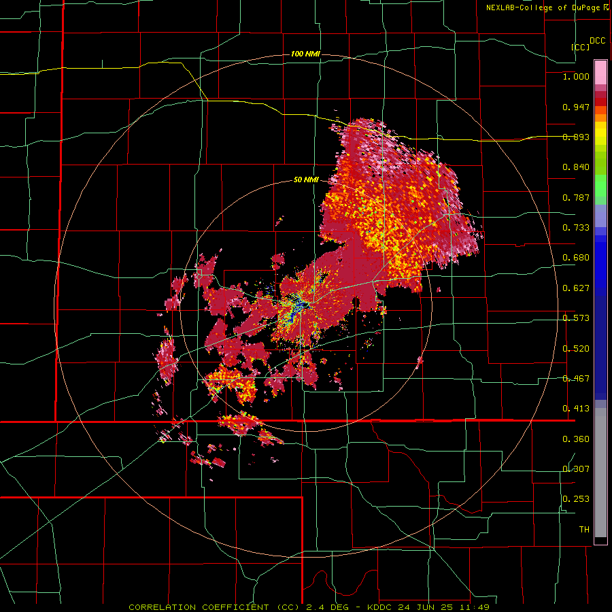Click the 0.307 scale value

(x=576, y=469)
